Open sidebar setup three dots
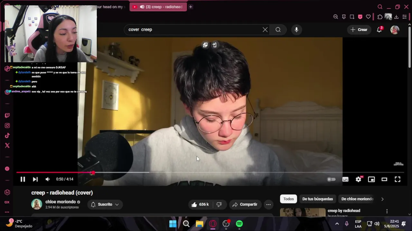 (x=7, y=212)
